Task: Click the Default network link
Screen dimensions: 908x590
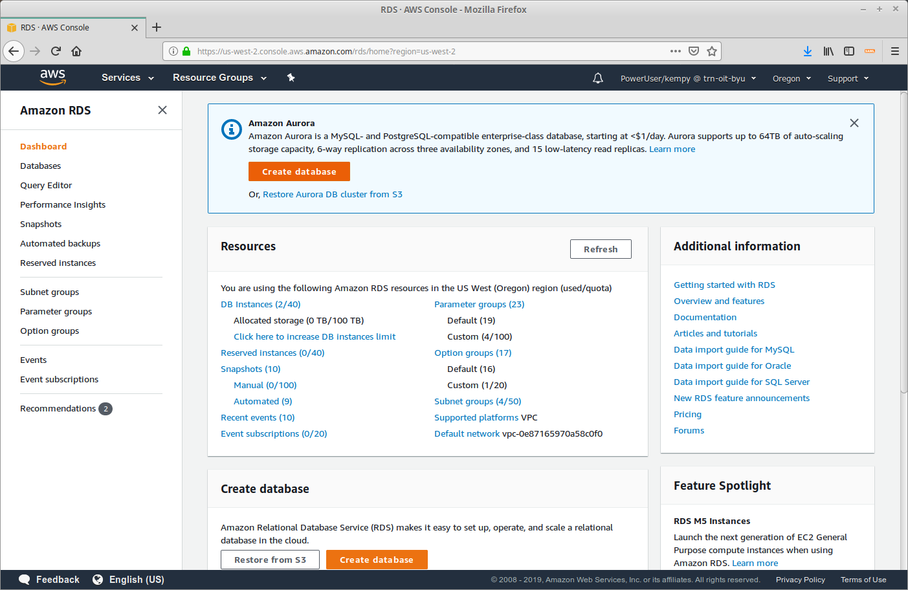Action: point(467,434)
